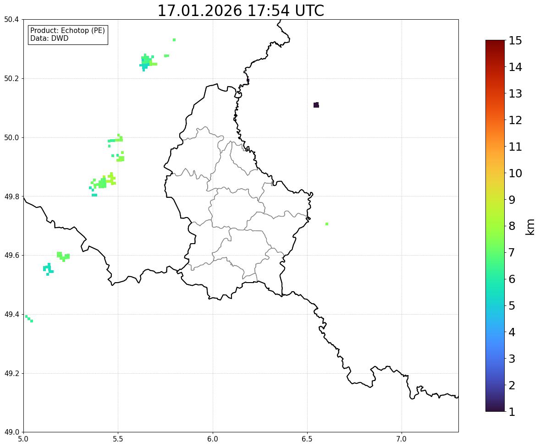
Task: Click the colorbar tick label 15
Action: coord(515,41)
